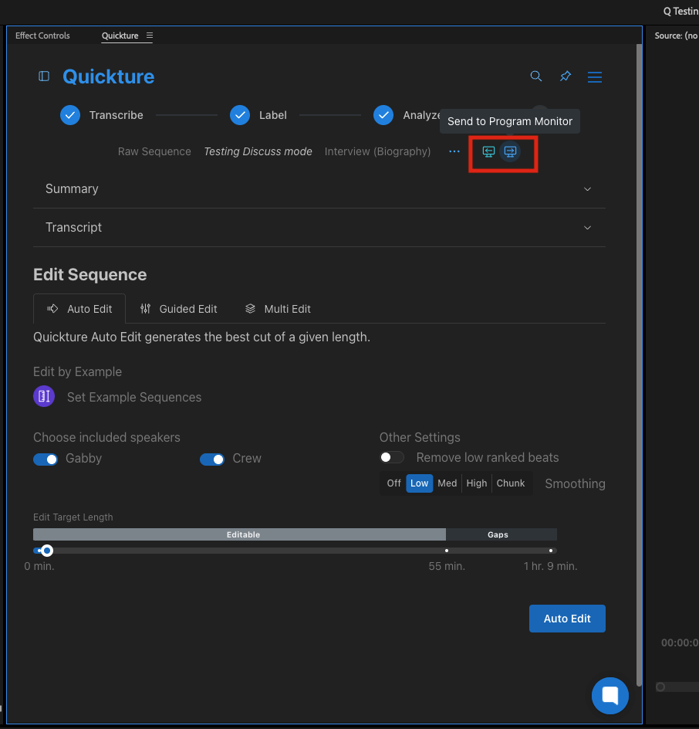699x729 pixels.
Task: Click the Quickture logo title
Action: pos(108,76)
